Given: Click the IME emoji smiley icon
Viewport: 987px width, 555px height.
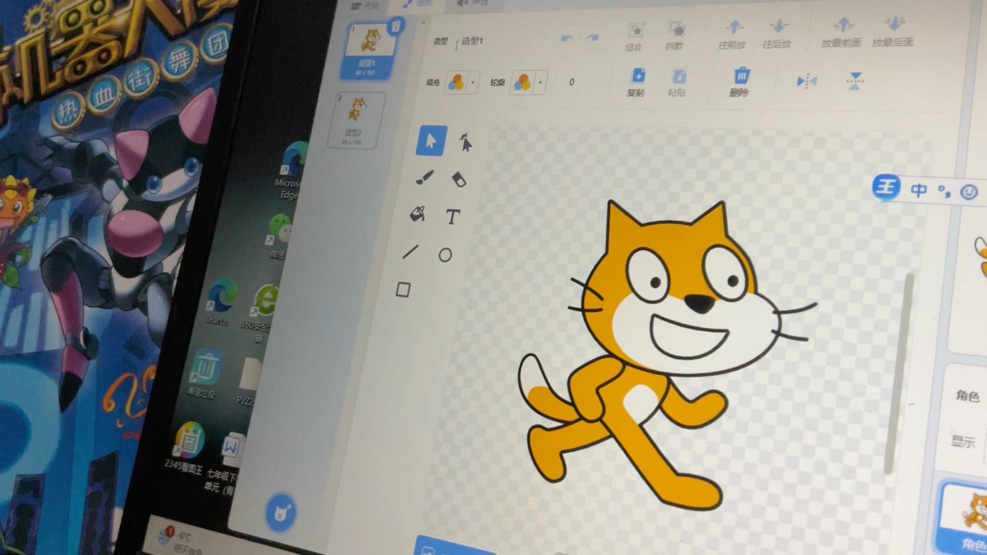Looking at the screenshot, I should (969, 192).
